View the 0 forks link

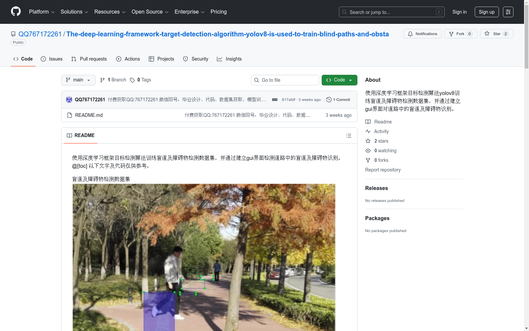377,160
